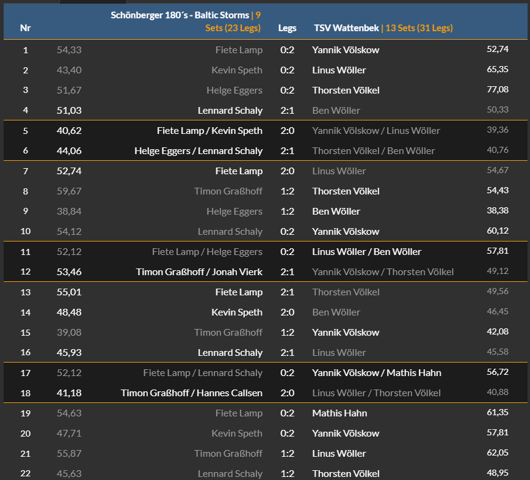Click average 77,08 in match 3
Screen dimensions: 530x480
point(498,89)
